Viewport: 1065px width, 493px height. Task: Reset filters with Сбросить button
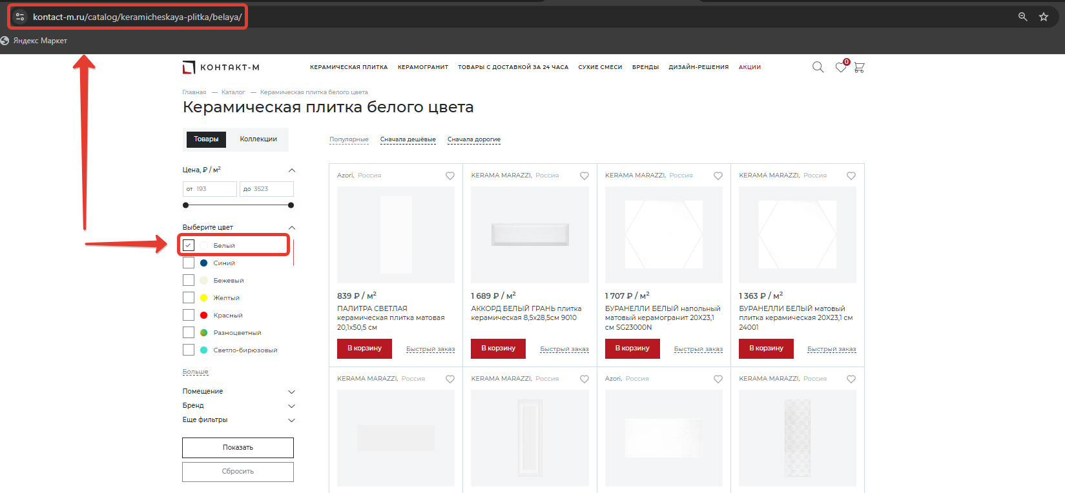pyautogui.click(x=238, y=472)
